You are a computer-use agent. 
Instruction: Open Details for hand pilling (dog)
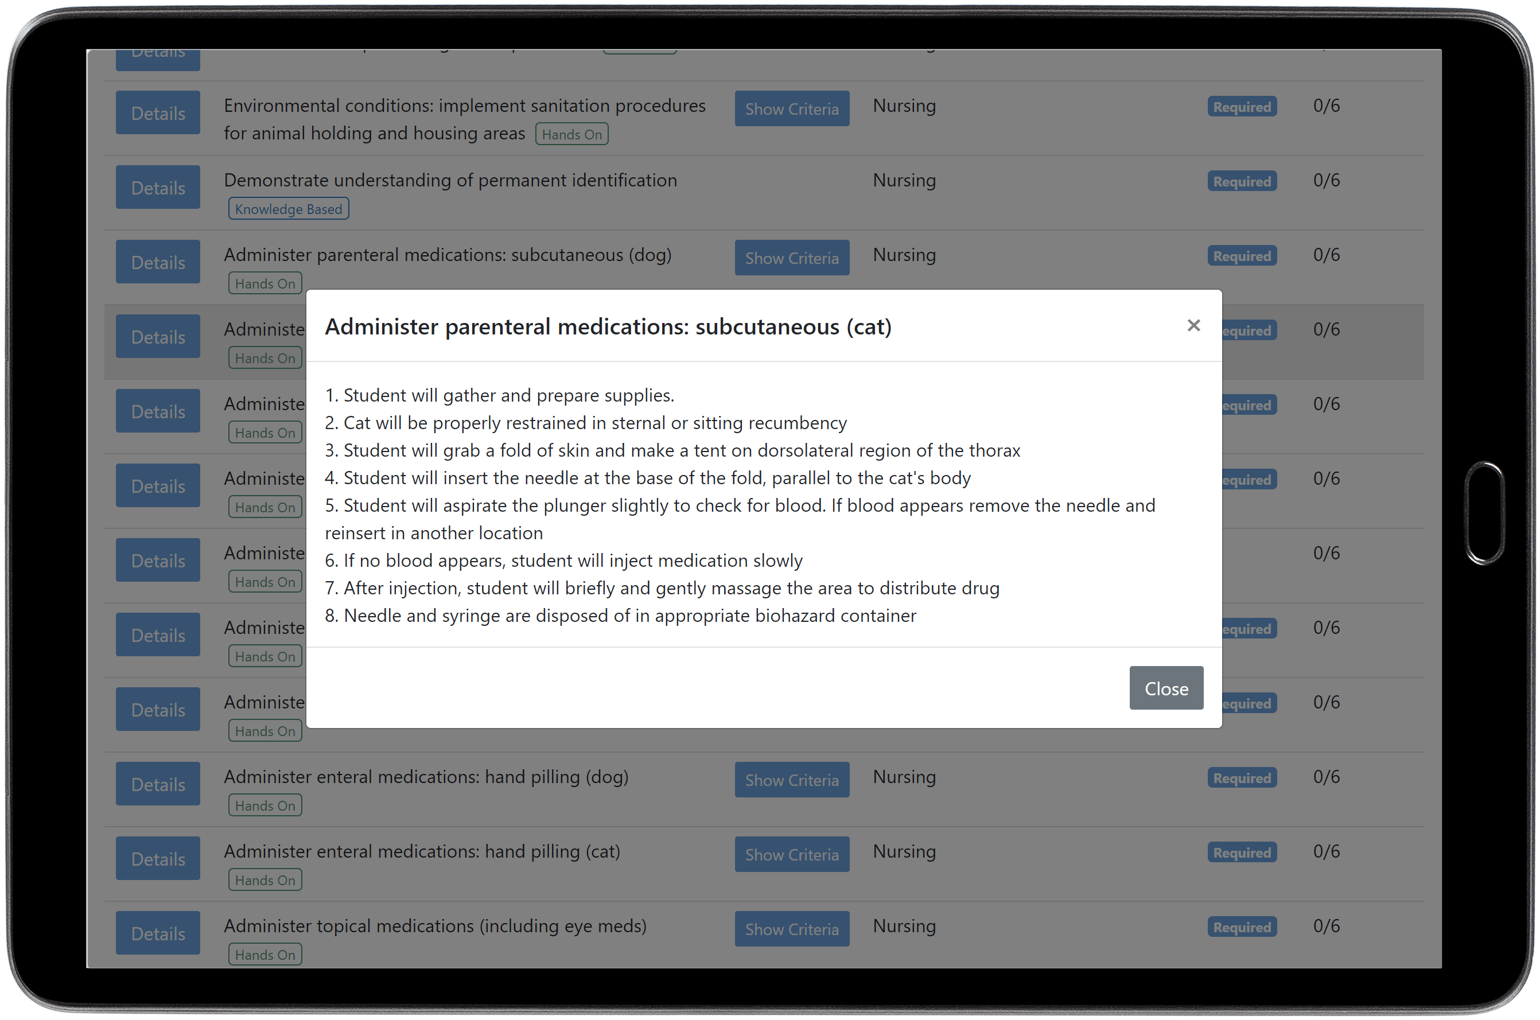[157, 784]
